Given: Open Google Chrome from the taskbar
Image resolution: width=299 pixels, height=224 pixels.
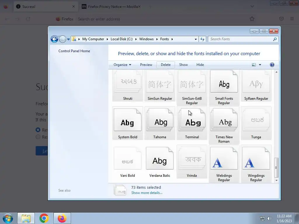Looking at the screenshot, I should coord(44,218).
